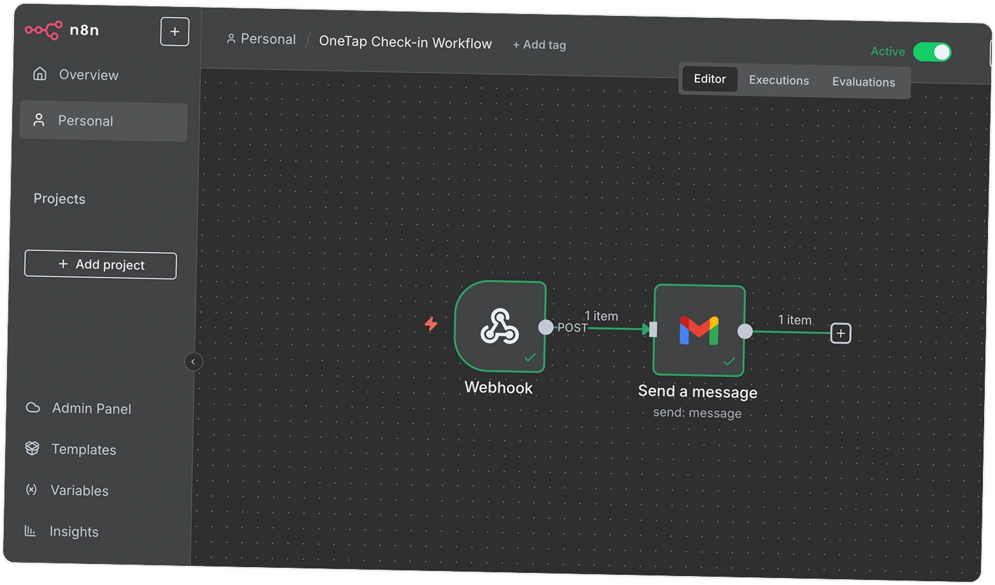
Task: Switch to the Executions tab
Action: pos(779,80)
